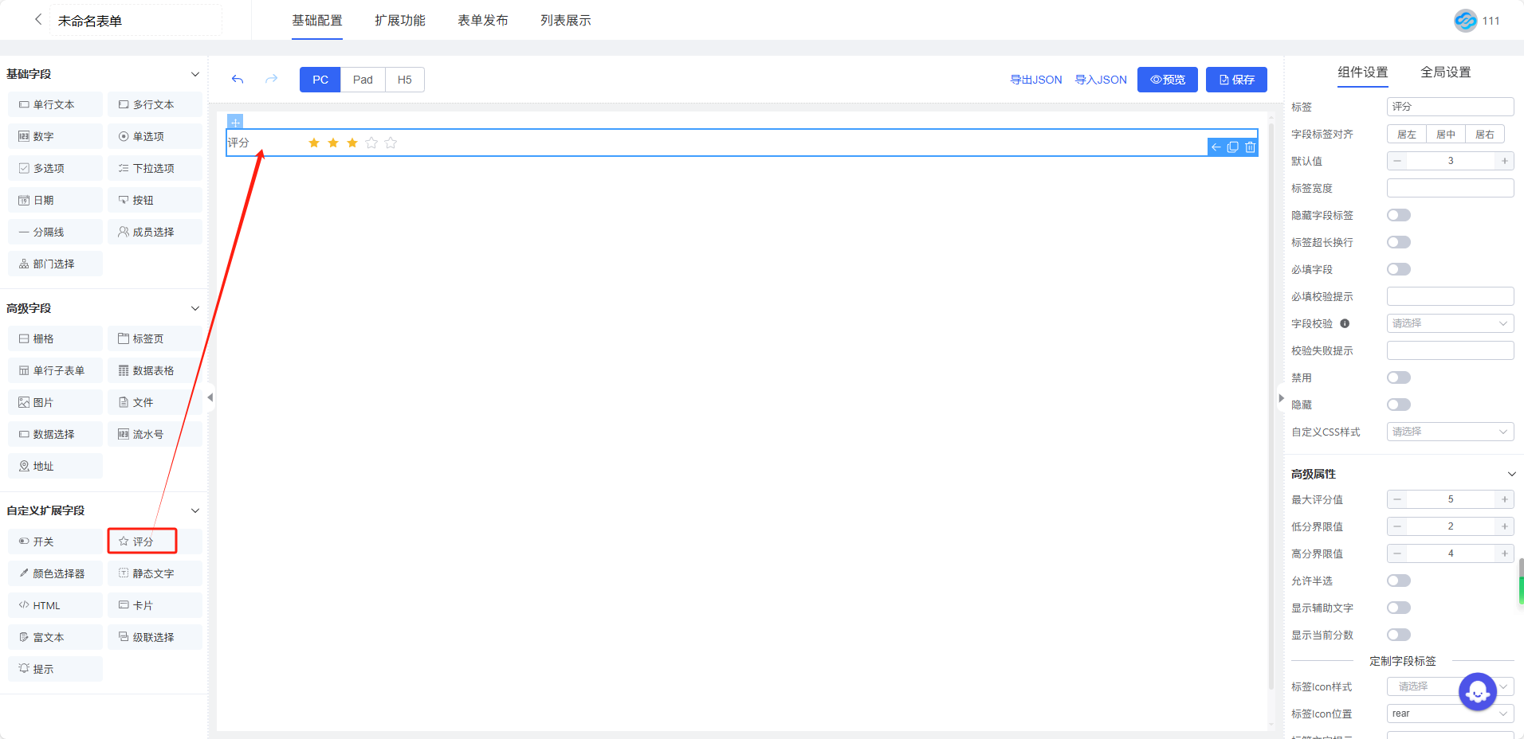Open the form publish tab
The height and width of the screenshot is (739, 1524).
tap(482, 21)
